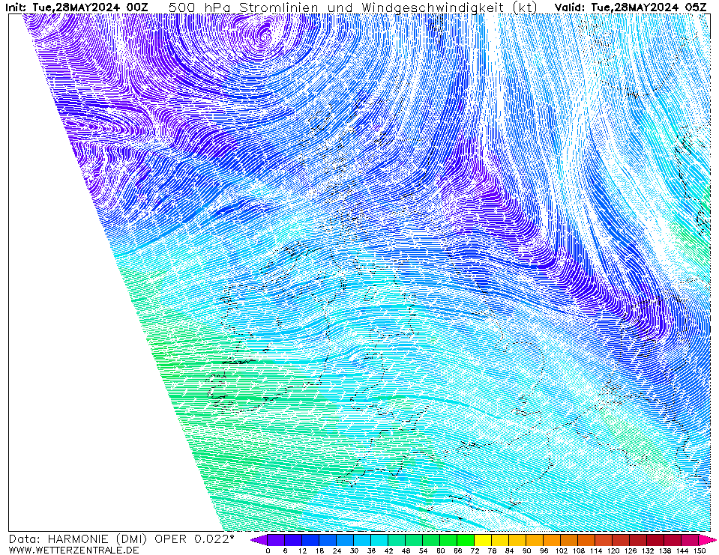Click the cyan 36–42 kt legend swatch
The image size is (719, 555).
click(x=379, y=540)
